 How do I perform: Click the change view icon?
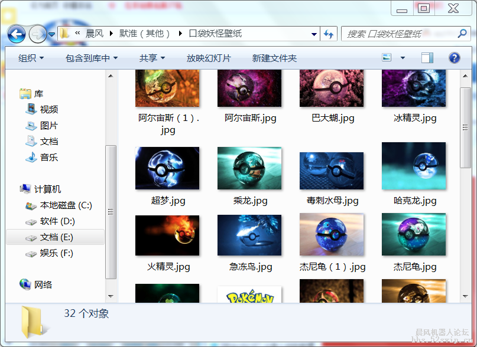tap(387, 58)
